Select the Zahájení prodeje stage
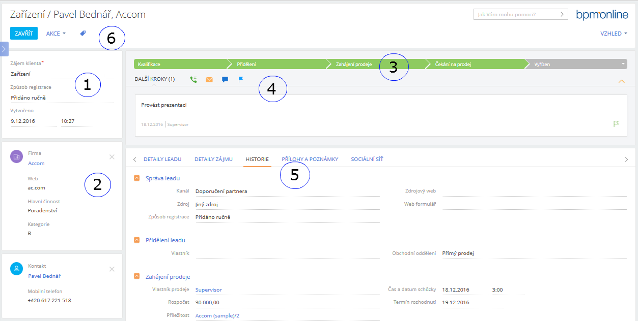The width and height of the screenshot is (638, 321). [378, 65]
